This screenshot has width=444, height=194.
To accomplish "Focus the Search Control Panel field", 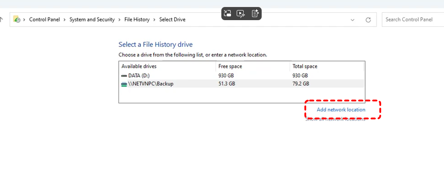I will 412,19.
